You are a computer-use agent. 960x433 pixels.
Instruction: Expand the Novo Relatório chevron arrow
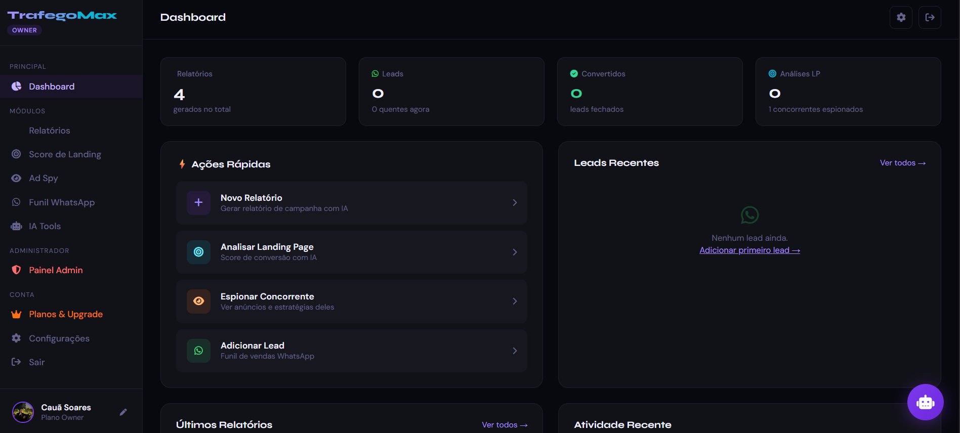tap(515, 202)
